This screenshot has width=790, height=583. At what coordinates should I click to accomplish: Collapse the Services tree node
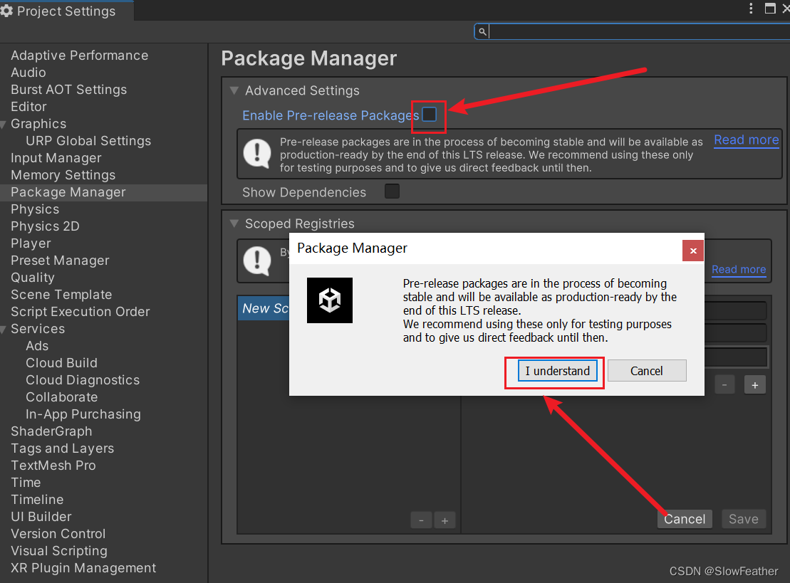click(4, 330)
